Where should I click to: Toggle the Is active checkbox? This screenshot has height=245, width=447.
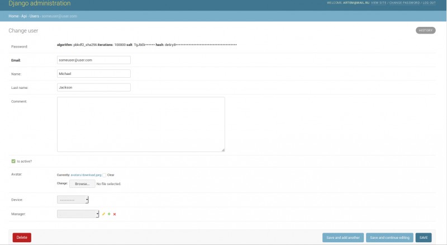(13, 161)
